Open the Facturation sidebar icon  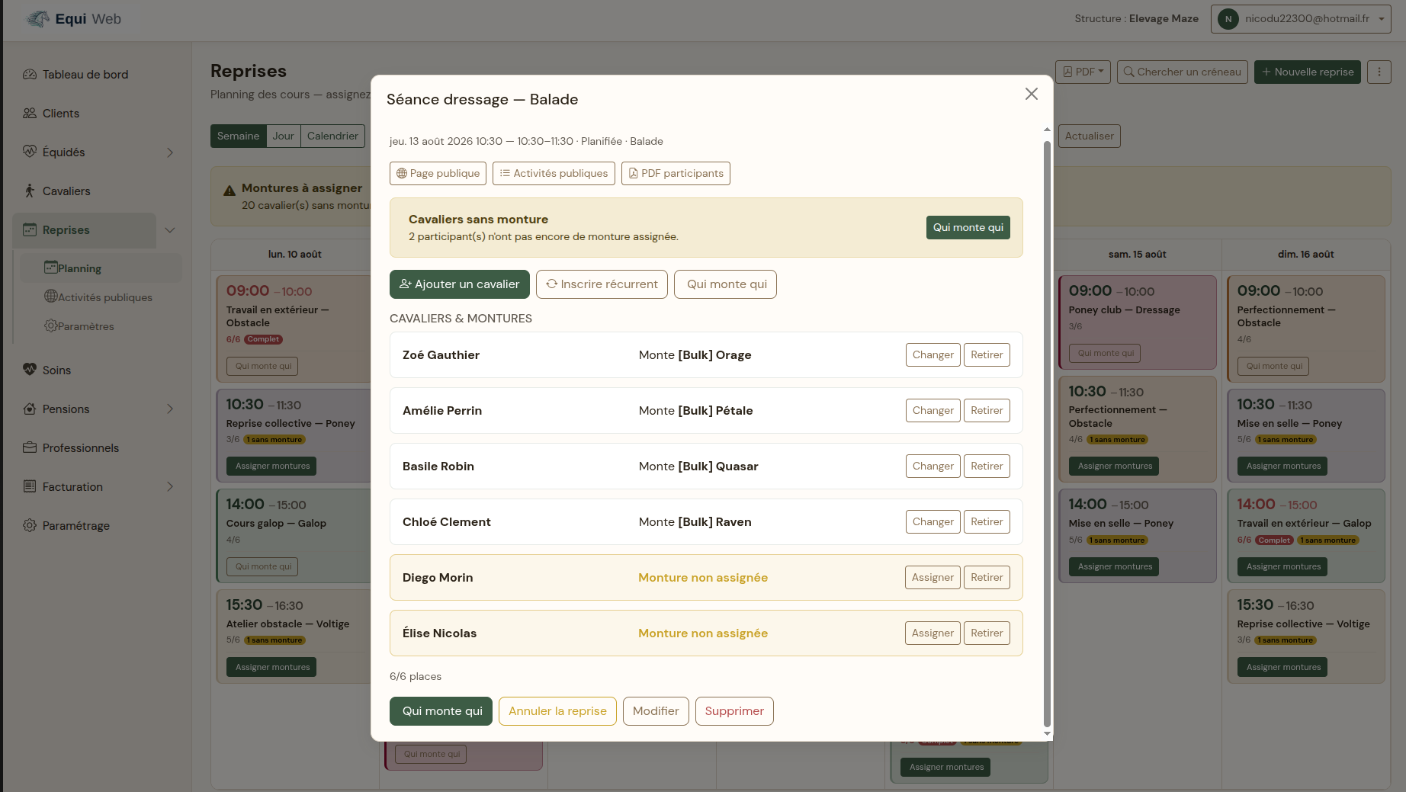30,486
